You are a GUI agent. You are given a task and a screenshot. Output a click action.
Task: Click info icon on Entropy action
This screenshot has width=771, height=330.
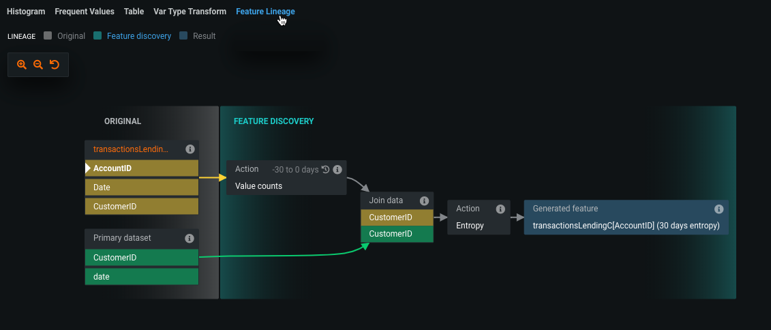[x=500, y=209]
